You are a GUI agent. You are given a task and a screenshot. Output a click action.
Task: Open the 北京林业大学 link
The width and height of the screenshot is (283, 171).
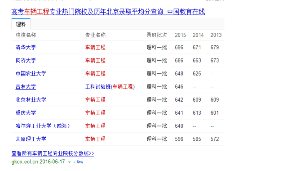31,100
